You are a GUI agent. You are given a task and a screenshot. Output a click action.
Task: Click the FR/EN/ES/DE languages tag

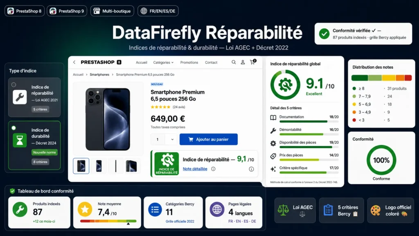[x=158, y=11]
